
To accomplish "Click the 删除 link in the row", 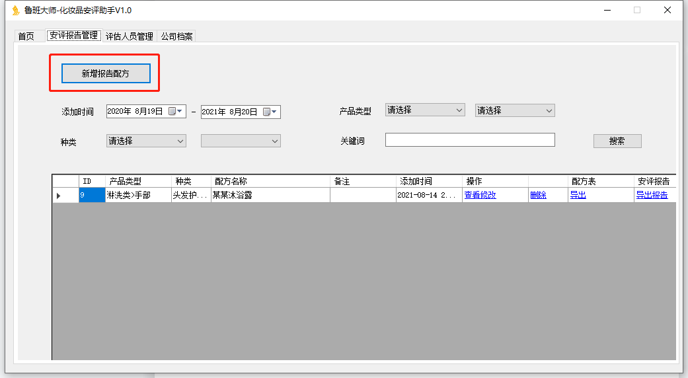I will 538,195.
